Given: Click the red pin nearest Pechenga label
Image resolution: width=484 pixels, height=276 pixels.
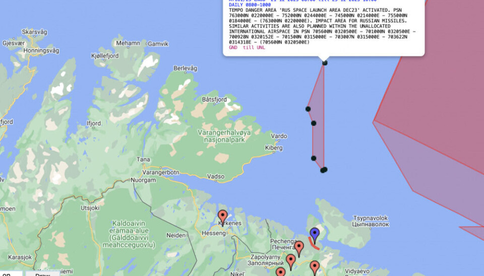Looking at the screenshot, I should [x=299, y=247].
